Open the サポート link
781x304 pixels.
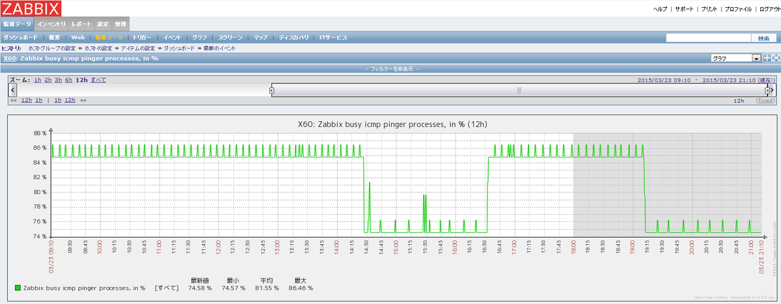684,10
